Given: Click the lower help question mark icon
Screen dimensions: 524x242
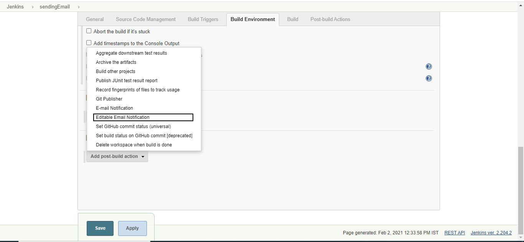Looking at the screenshot, I should click(x=428, y=78).
